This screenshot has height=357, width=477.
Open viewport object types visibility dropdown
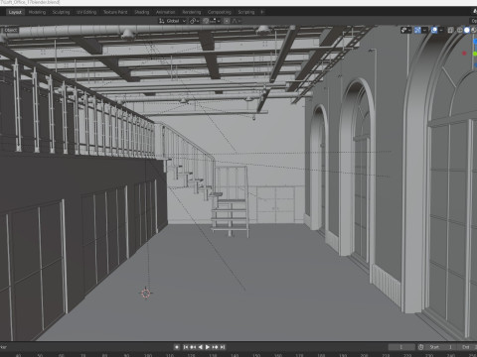405,30
